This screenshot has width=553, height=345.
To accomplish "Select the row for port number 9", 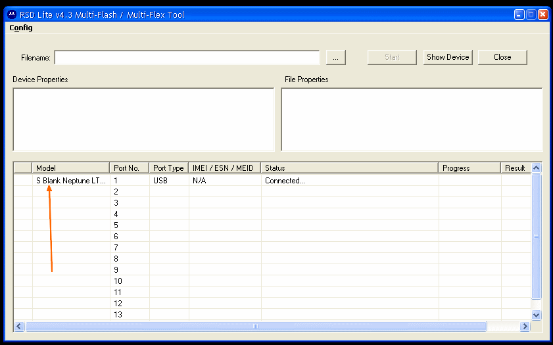I will click(272, 270).
